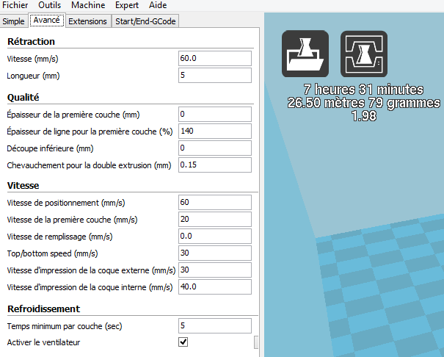Click the 'Vitesse de remplissage (mm/s)' label
444x357 pixels.
[59, 237]
